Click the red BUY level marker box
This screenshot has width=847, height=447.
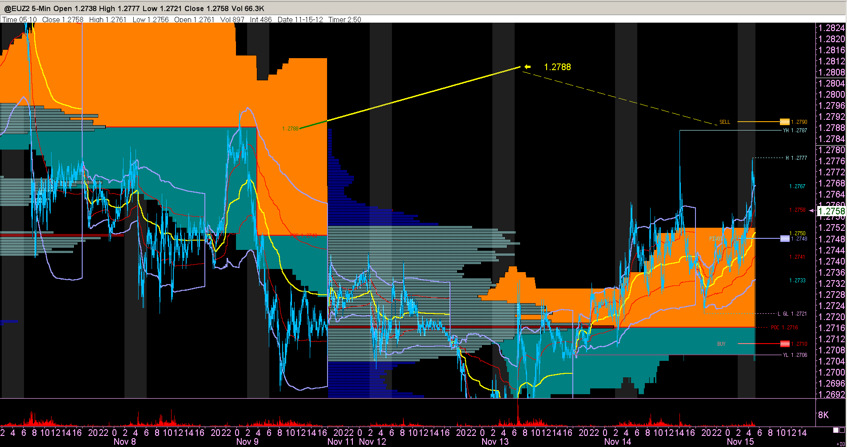[785, 344]
